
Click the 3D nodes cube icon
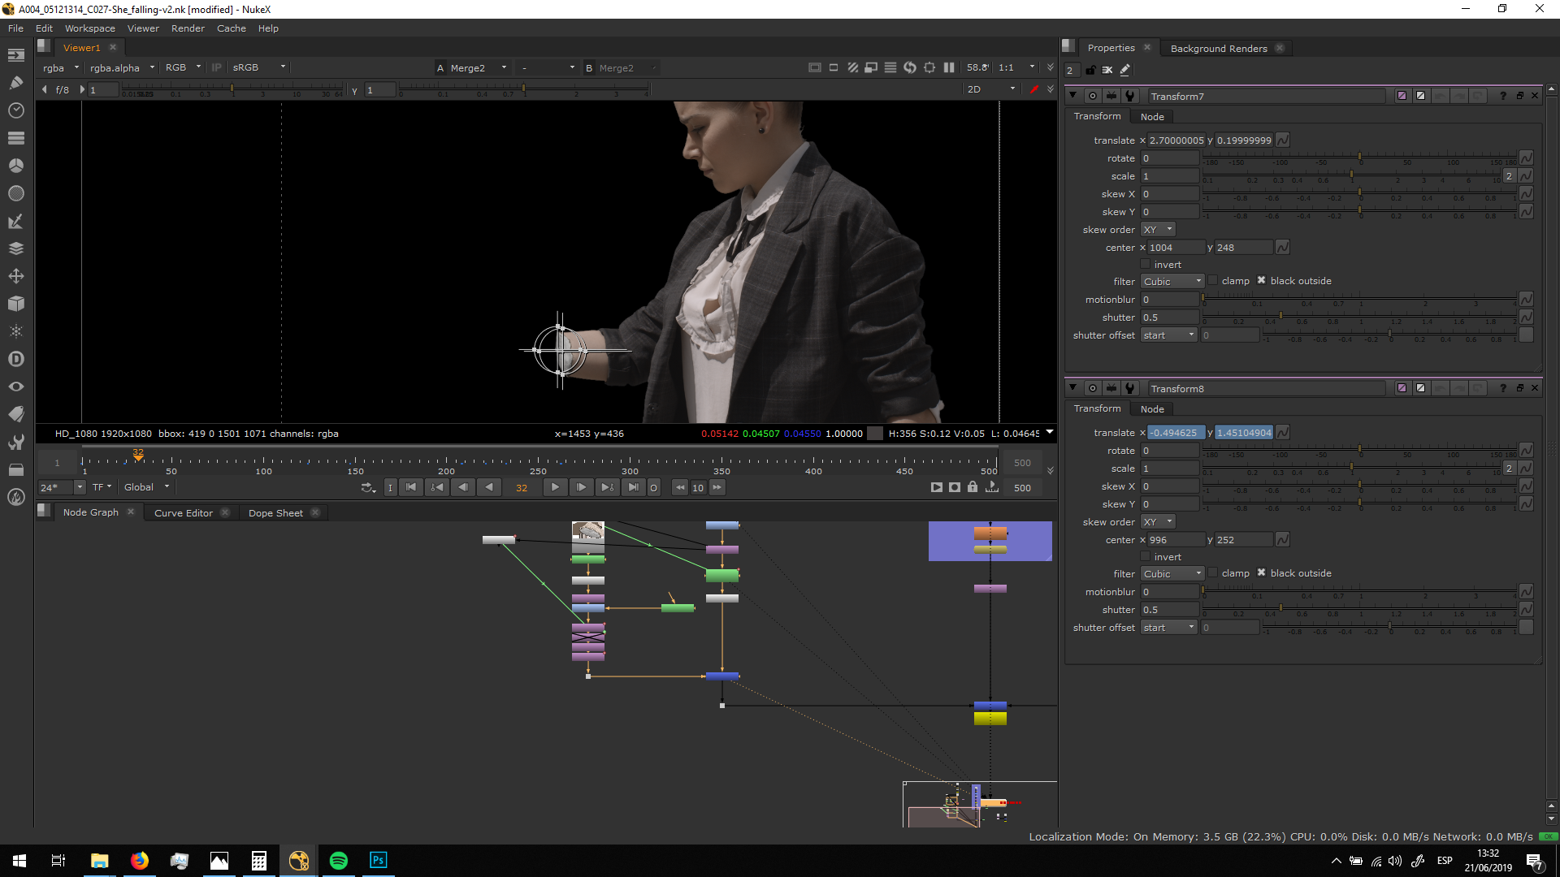point(15,304)
